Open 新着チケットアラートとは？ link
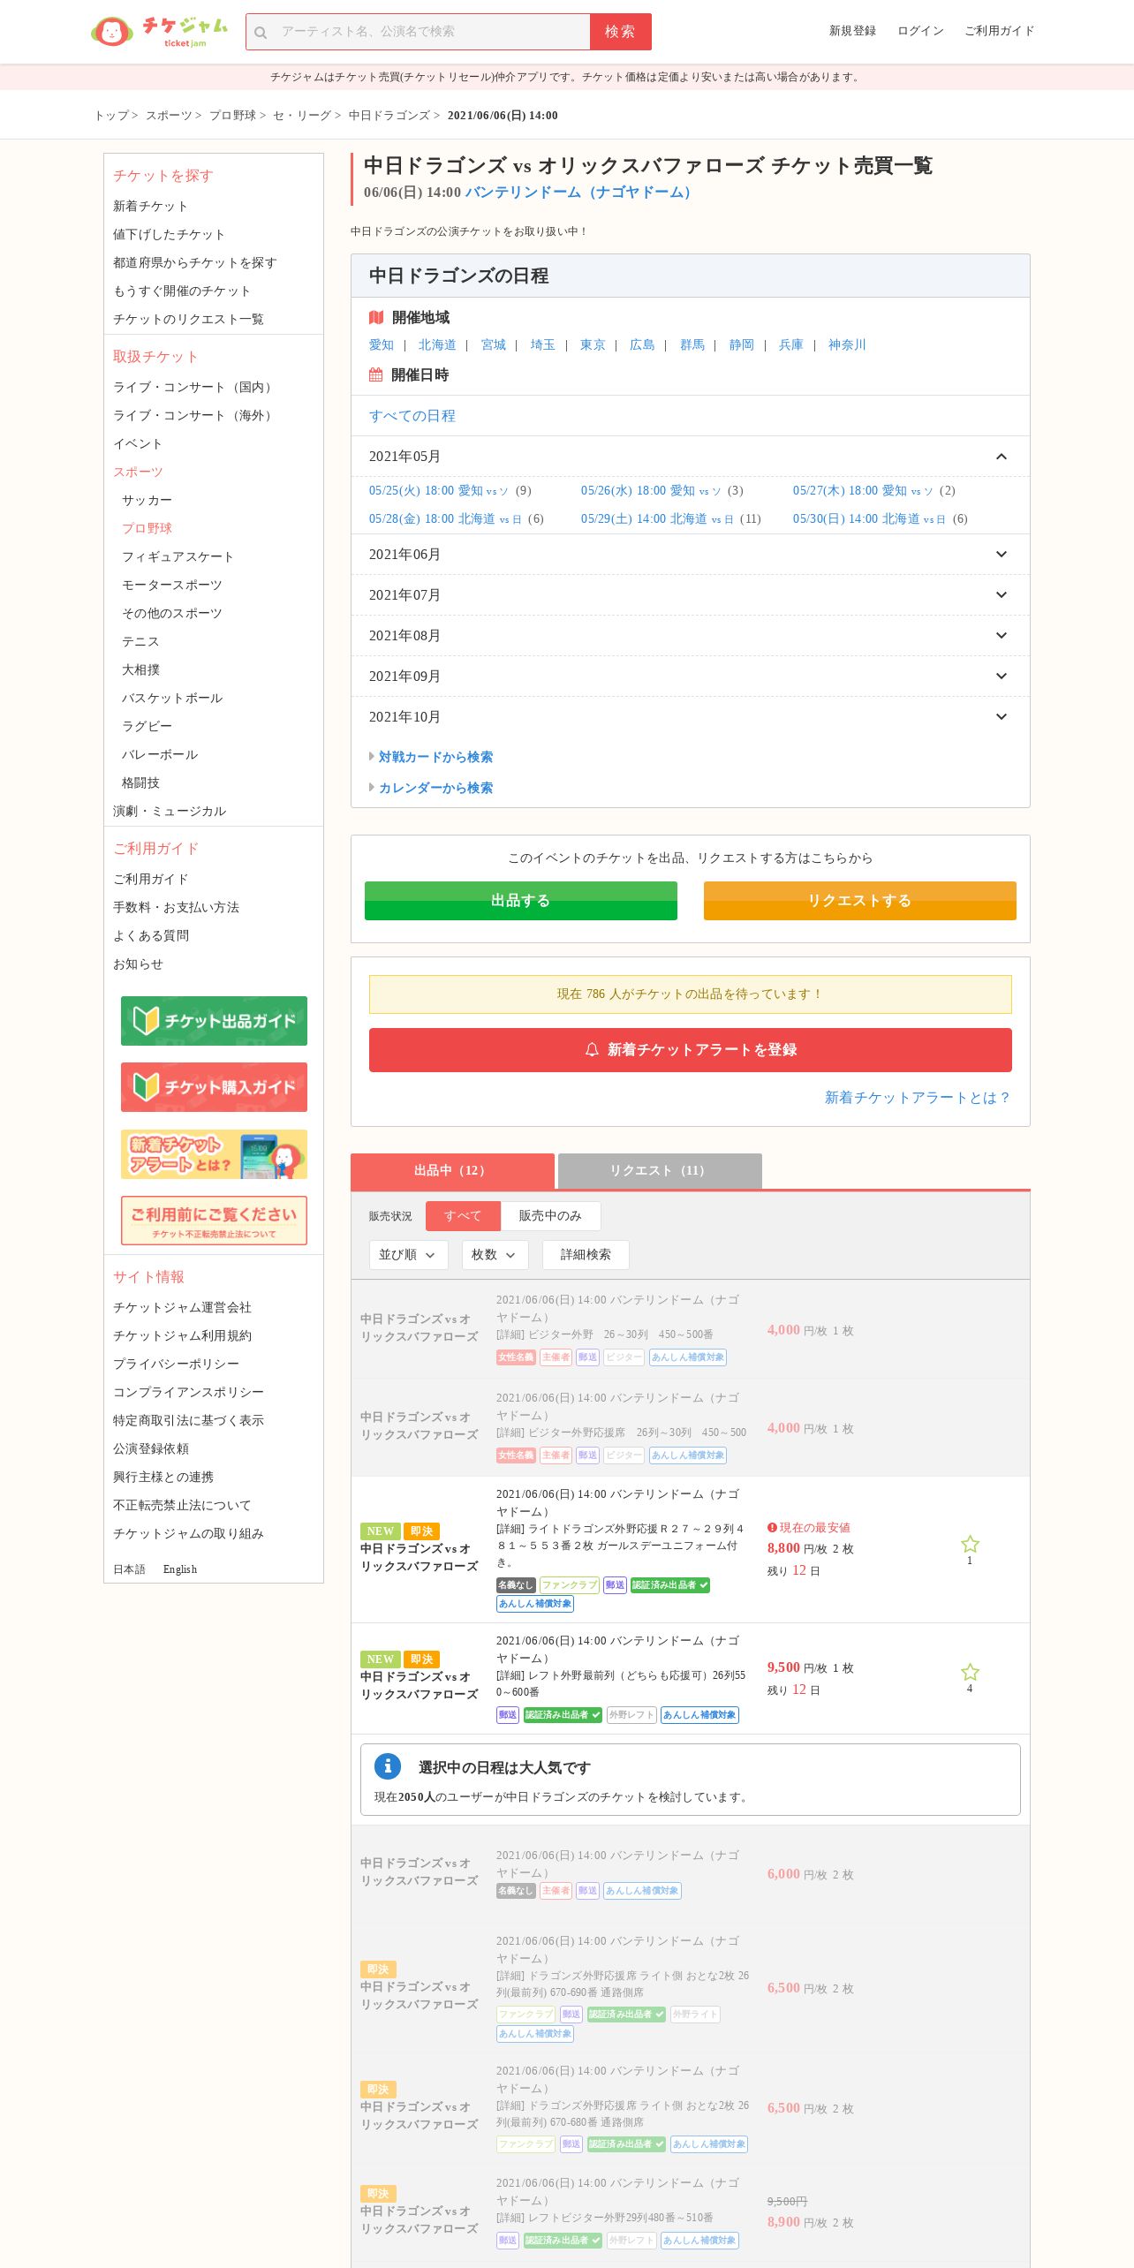Screen dimensions: 1134x2268 918,1098
